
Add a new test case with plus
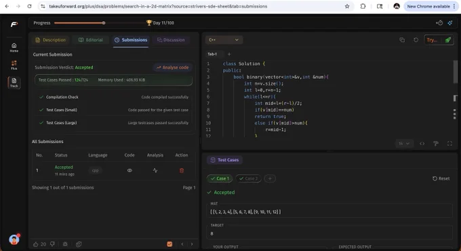click(x=270, y=178)
